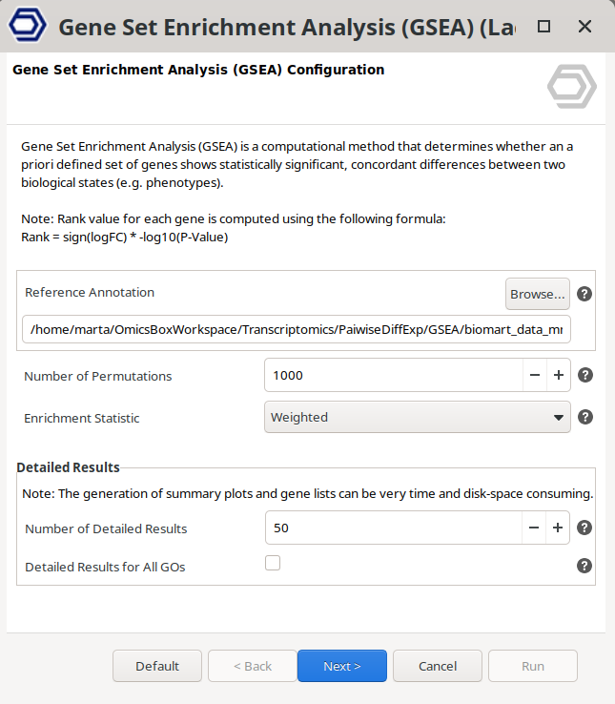Viewport: 615px width, 704px height.
Task: Decrease Number of Detailed Results value
Action: (534, 528)
